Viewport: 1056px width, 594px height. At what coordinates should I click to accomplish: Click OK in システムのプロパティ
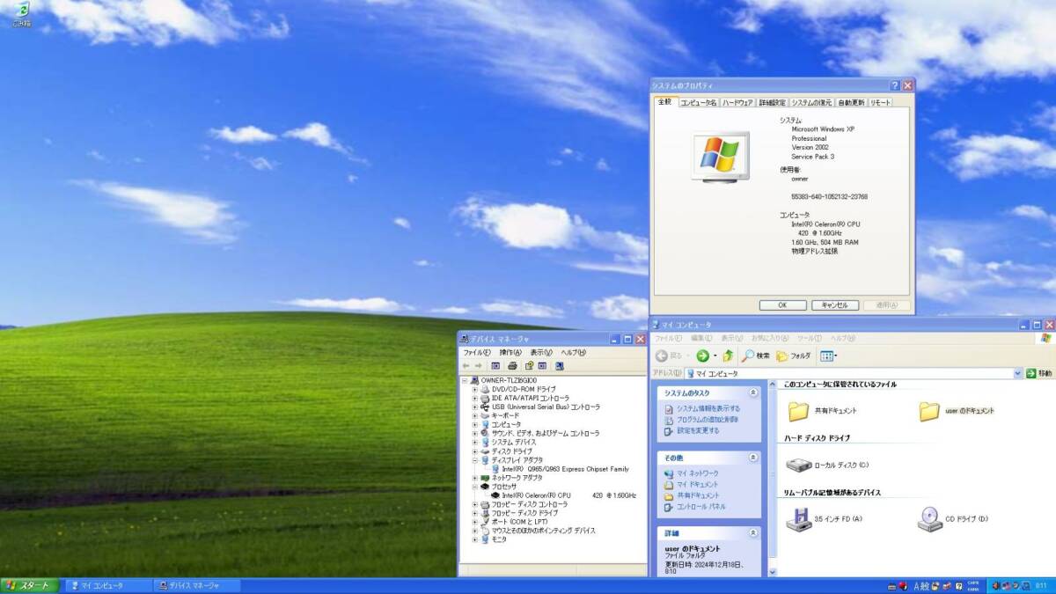[x=782, y=305]
